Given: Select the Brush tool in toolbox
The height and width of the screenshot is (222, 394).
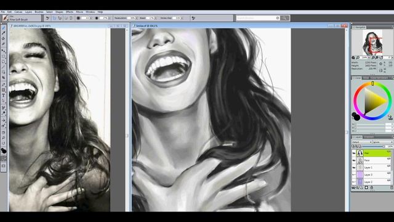Looking at the screenshot, I should coord(4,28).
